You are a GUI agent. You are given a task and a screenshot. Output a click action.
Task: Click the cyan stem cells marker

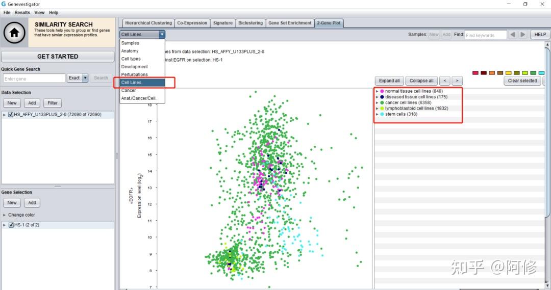click(382, 114)
